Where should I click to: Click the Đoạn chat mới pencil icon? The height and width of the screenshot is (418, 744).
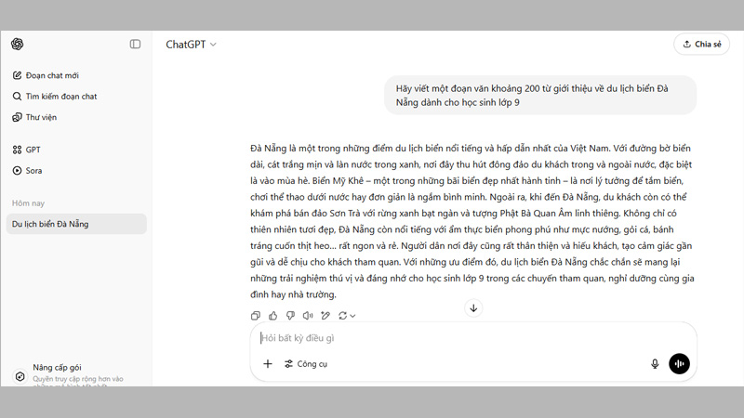pyautogui.click(x=17, y=75)
